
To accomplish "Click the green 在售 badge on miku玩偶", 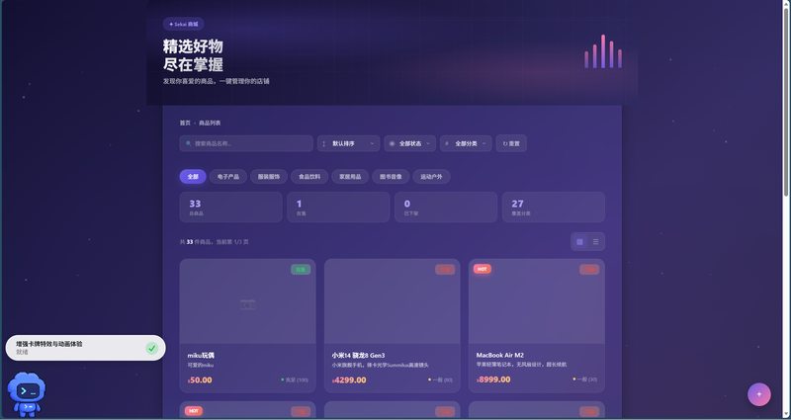I will [301, 270].
